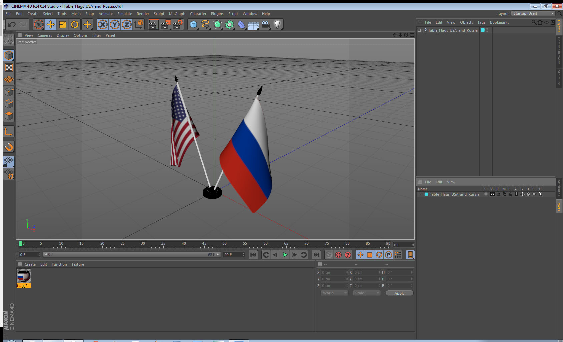The image size is (563, 342).
Task: Open material manager Texture menu
Action: click(78, 264)
